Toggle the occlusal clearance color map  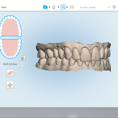point(23,58)
